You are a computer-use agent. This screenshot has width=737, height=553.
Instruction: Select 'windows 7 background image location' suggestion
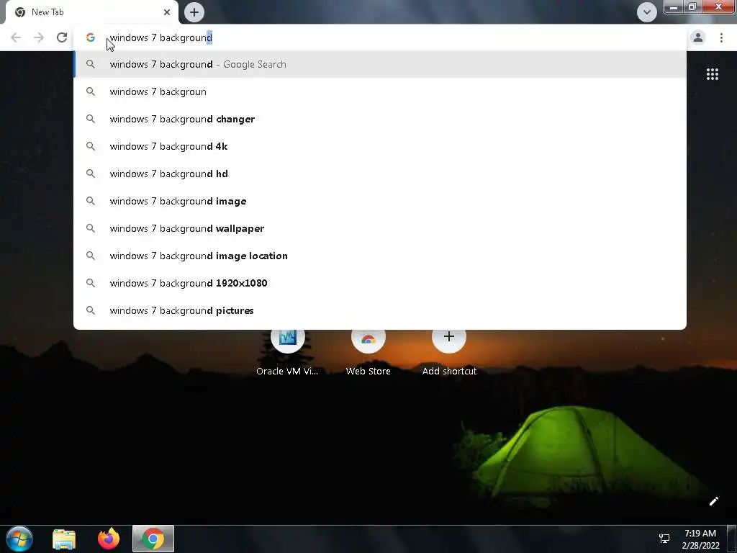(x=380, y=256)
